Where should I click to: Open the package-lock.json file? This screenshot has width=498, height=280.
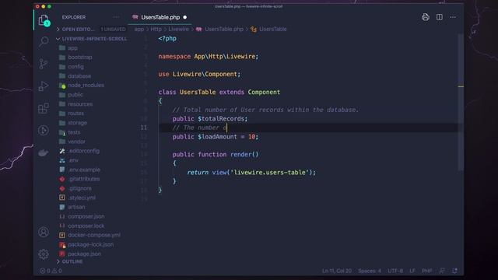pos(90,245)
